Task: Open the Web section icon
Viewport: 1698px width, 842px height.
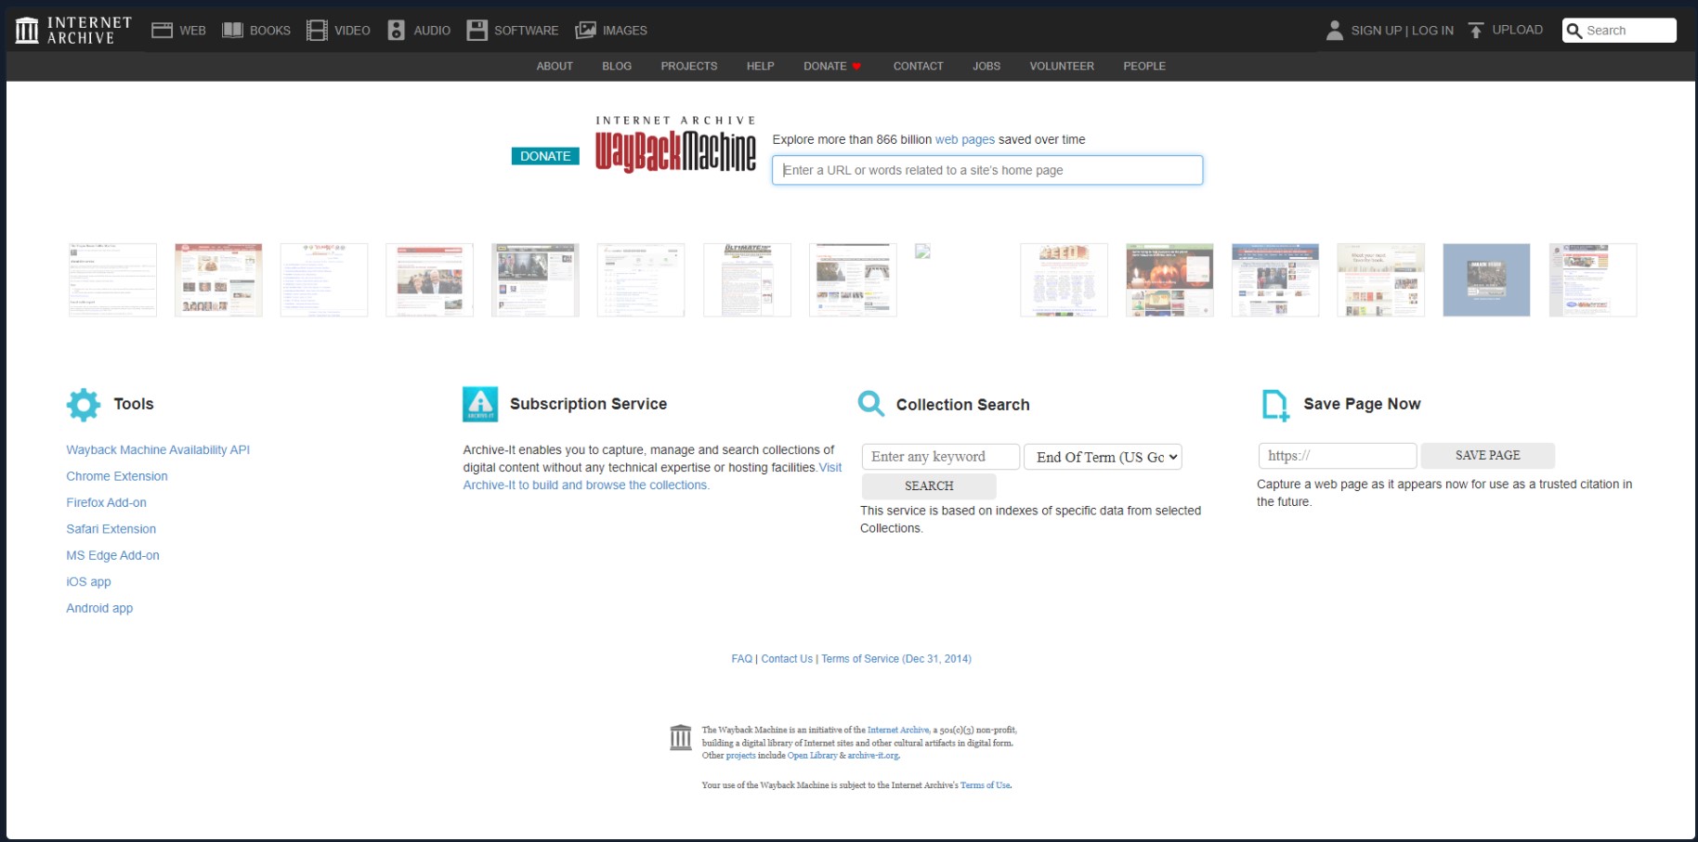Action: [x=162, y=31]
